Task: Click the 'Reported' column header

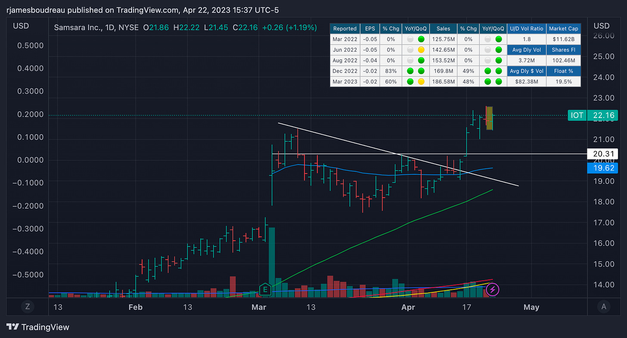Action: pos(345,28)
